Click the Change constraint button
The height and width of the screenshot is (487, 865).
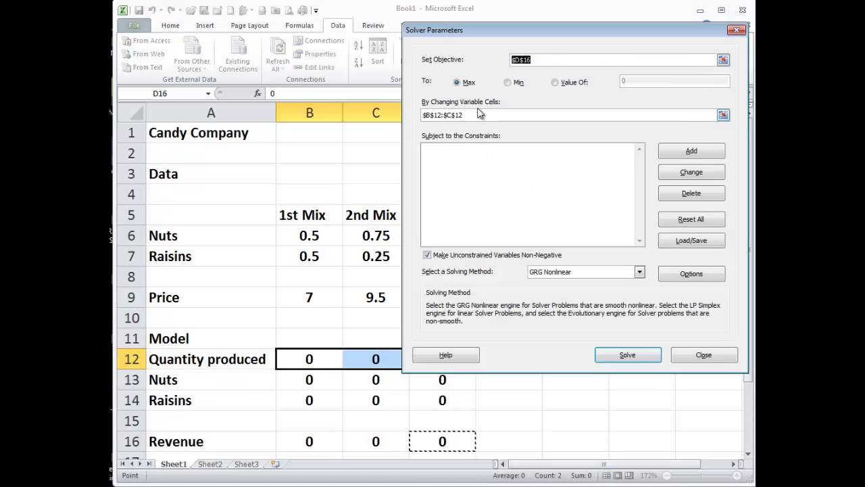pyautogui.click(x=691, y=172)
